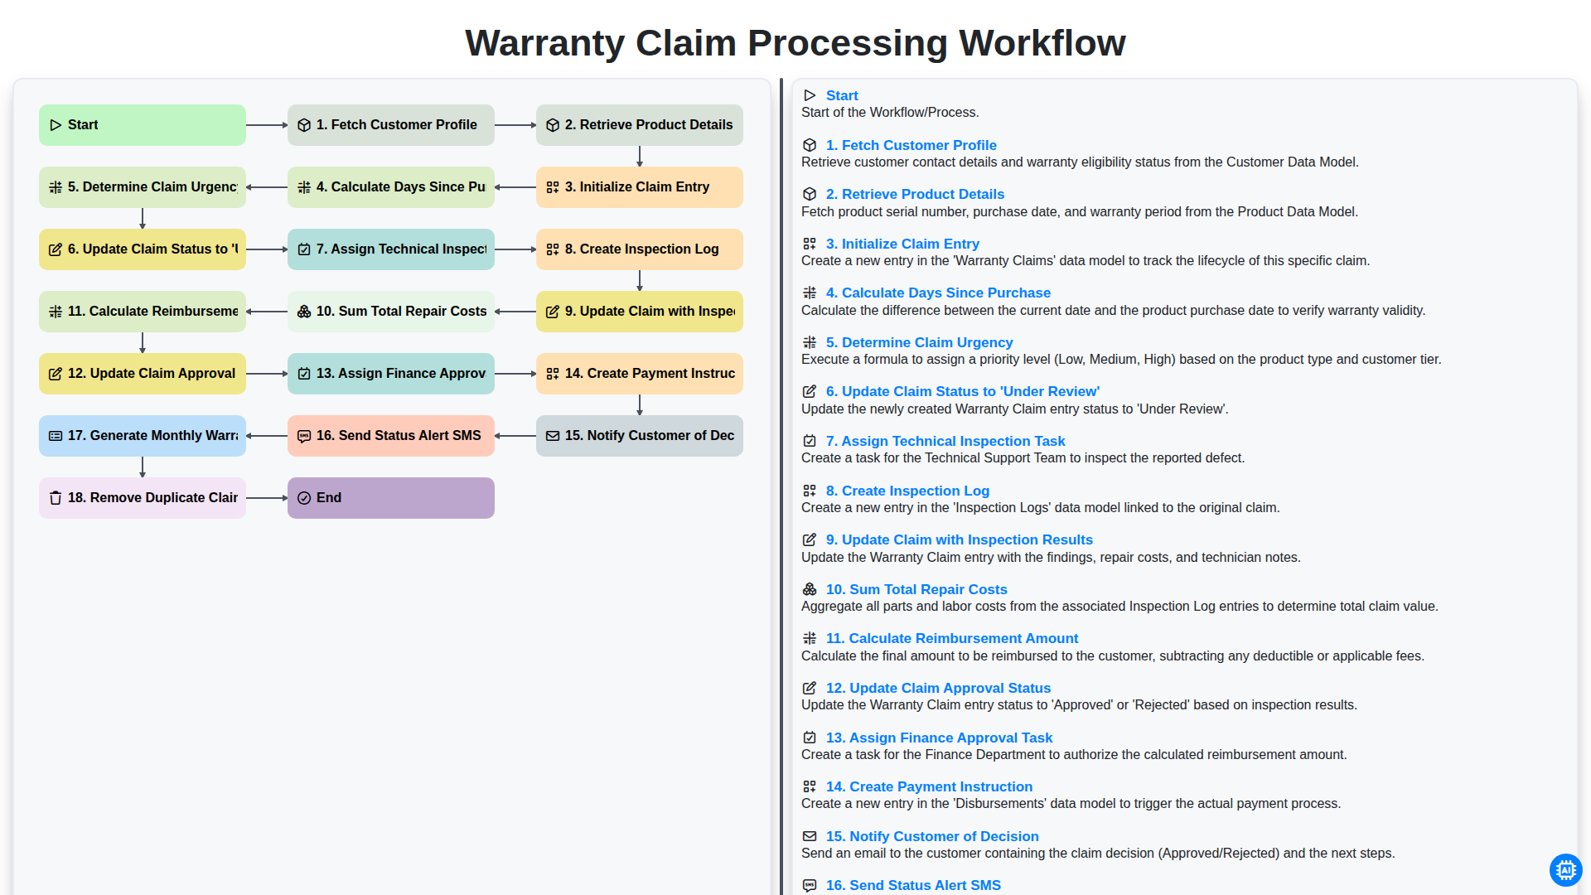The height and width of the screenshot is (895, 1591).
Task: Follow the '14. Create Payment Instruction' link
Action: [x=929, y=786]
